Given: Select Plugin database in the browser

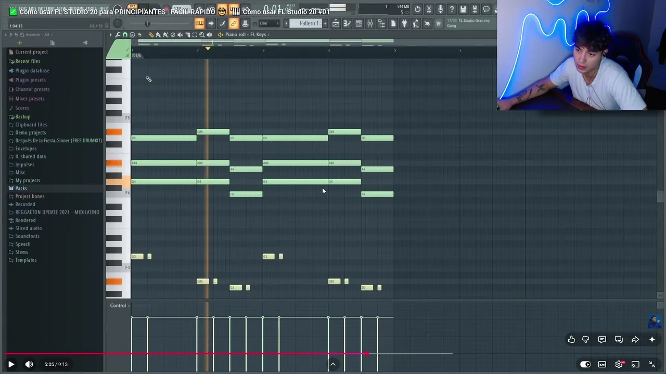Looking at the screenshot, I should [x=32, y=71].
